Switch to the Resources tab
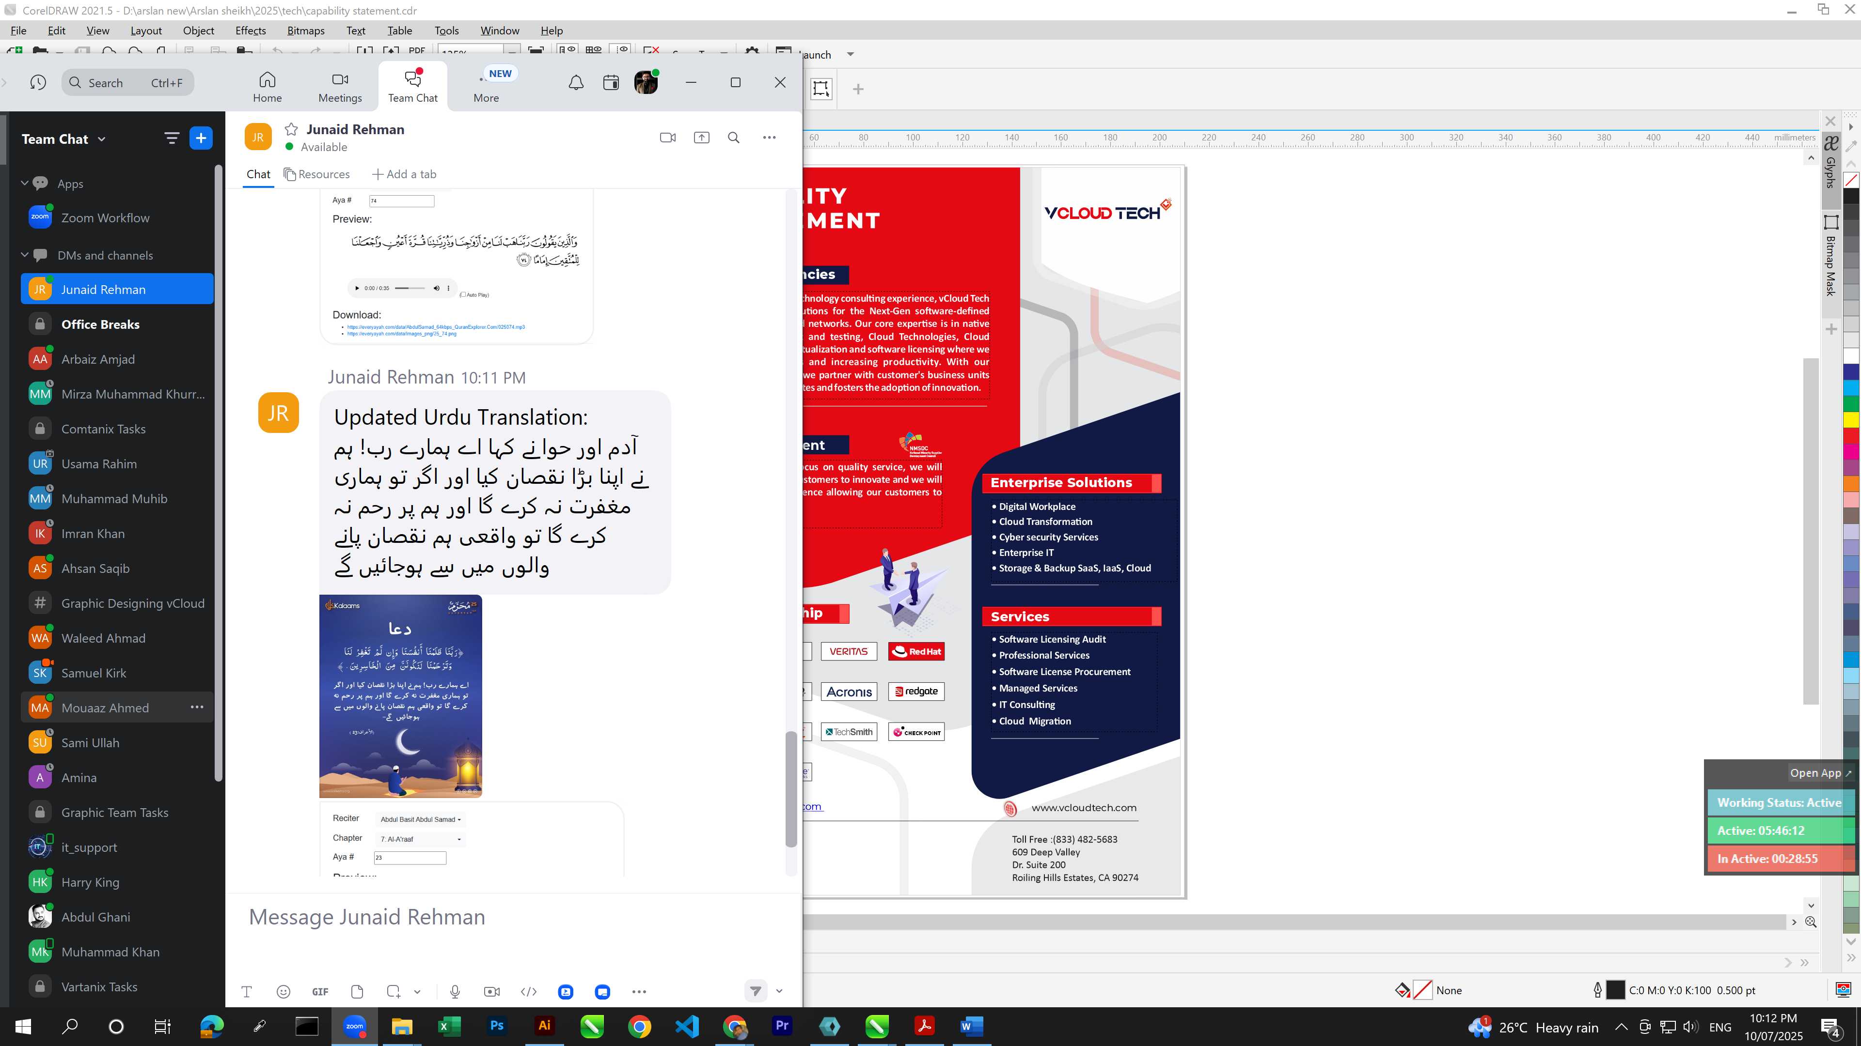 click(x=316, y=174)
